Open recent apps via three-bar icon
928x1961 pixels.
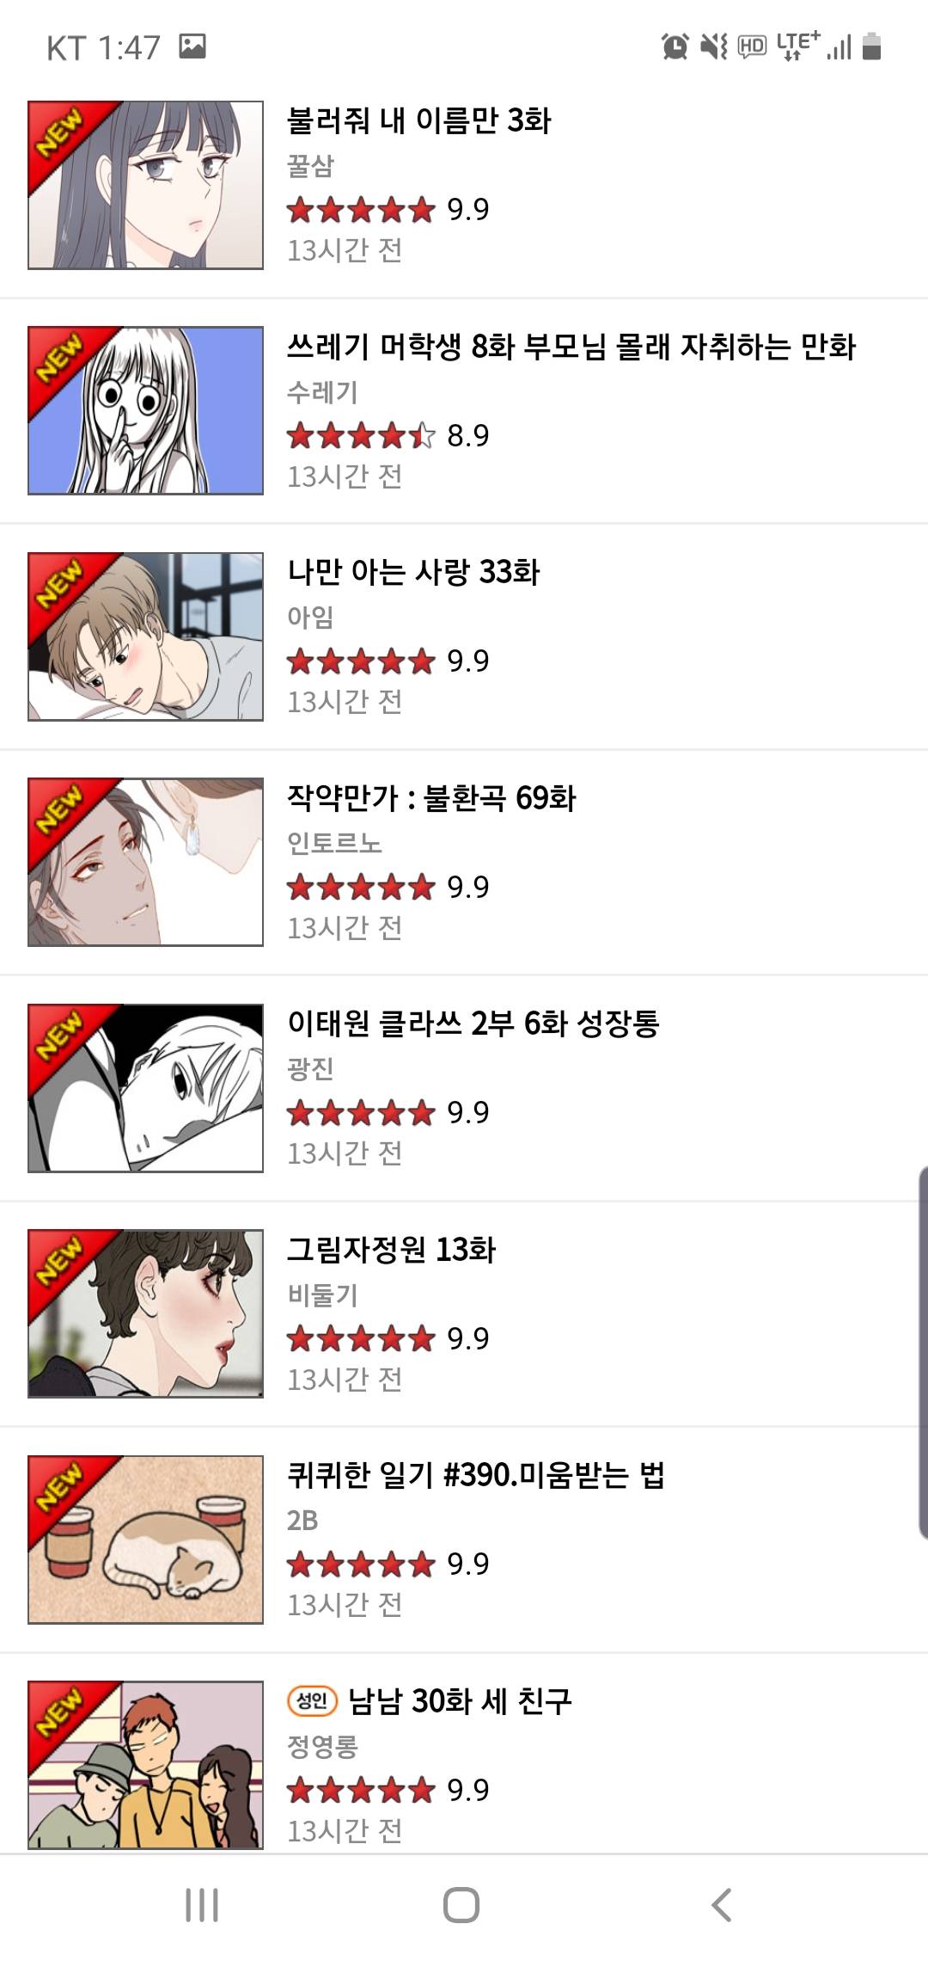pos(202,1905)
